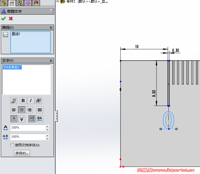Open the ConfigurationManager tab

pyautogui.click(x=20, y=3)
